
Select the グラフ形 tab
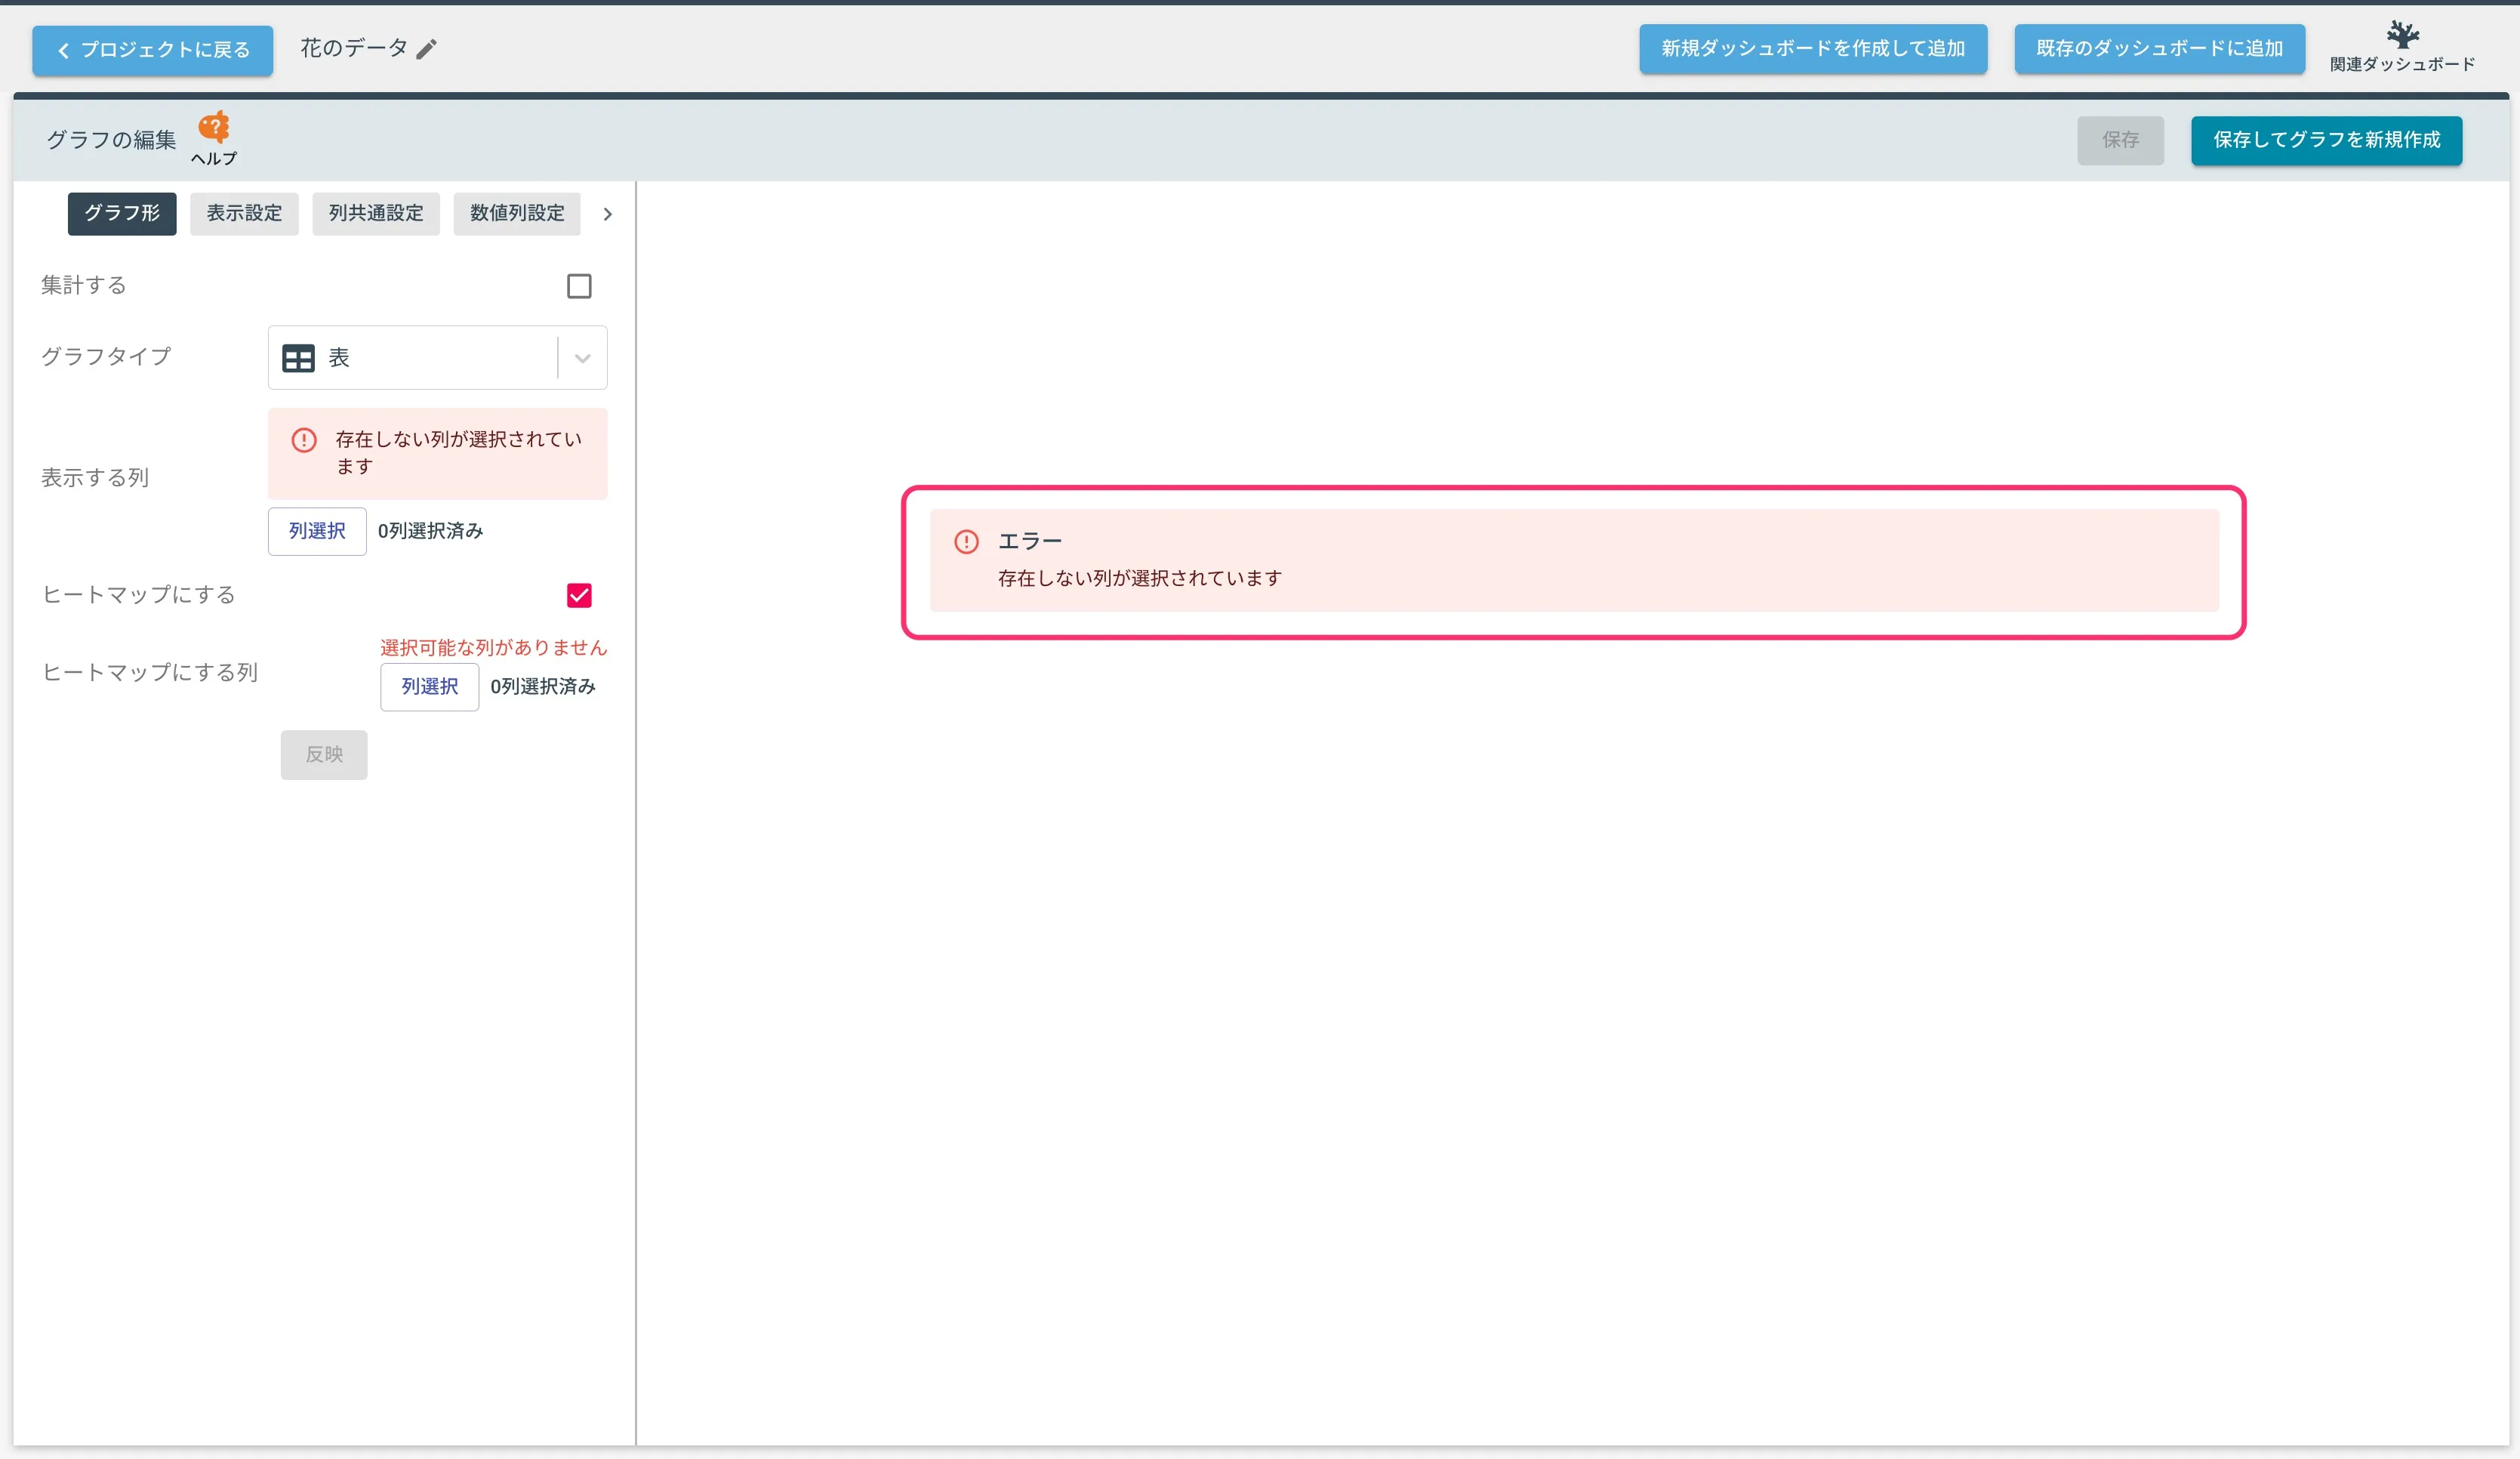pyautogui.click(x=122, y=214)
